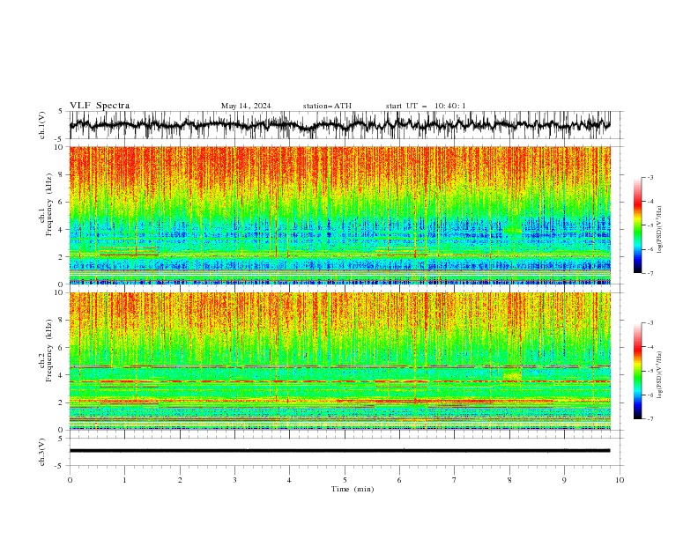The width and height of the screenshot is (698, 539).
Task: Click the date 'May 14, 2024'
Action: tap(246, 106)
